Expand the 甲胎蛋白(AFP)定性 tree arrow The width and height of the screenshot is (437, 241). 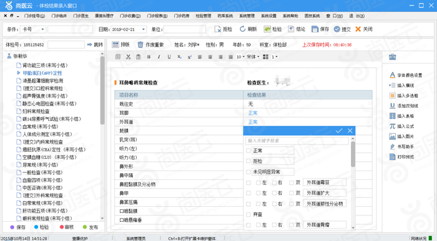[x=19, y=73]
